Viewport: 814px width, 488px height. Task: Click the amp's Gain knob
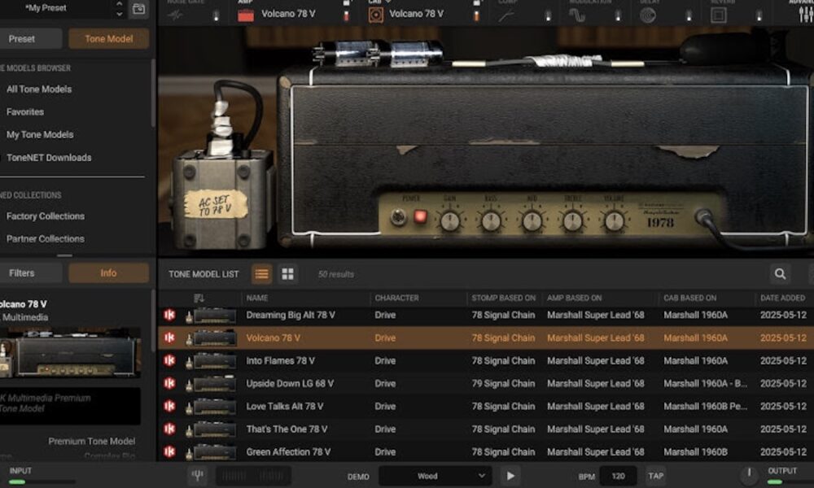tap(450, 221)
